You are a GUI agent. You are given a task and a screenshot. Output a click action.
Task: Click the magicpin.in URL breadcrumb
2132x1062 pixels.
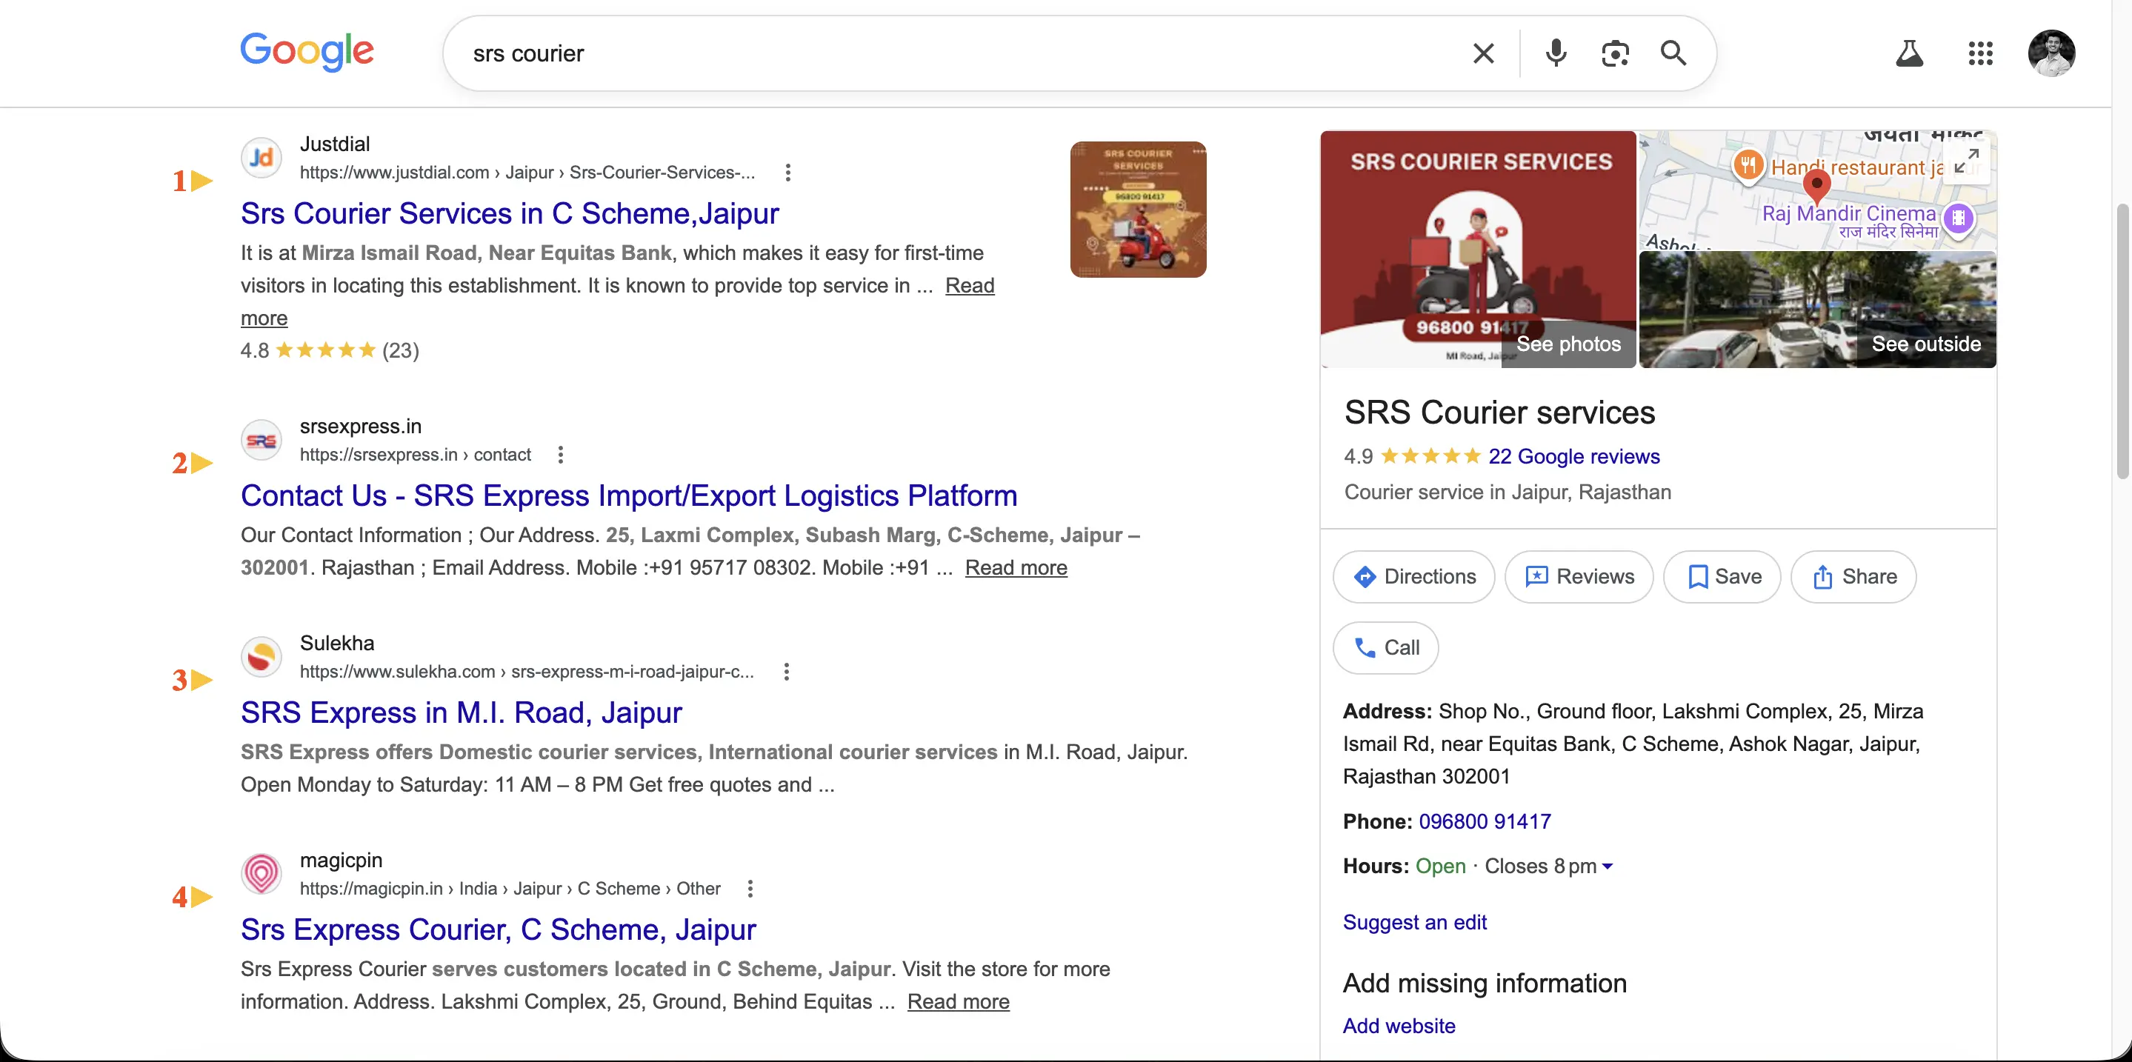[x=510, y=888]
